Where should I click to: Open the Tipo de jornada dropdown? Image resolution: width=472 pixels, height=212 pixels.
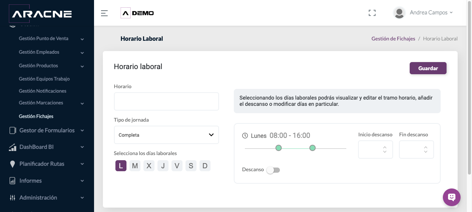(x=166, y=135)
